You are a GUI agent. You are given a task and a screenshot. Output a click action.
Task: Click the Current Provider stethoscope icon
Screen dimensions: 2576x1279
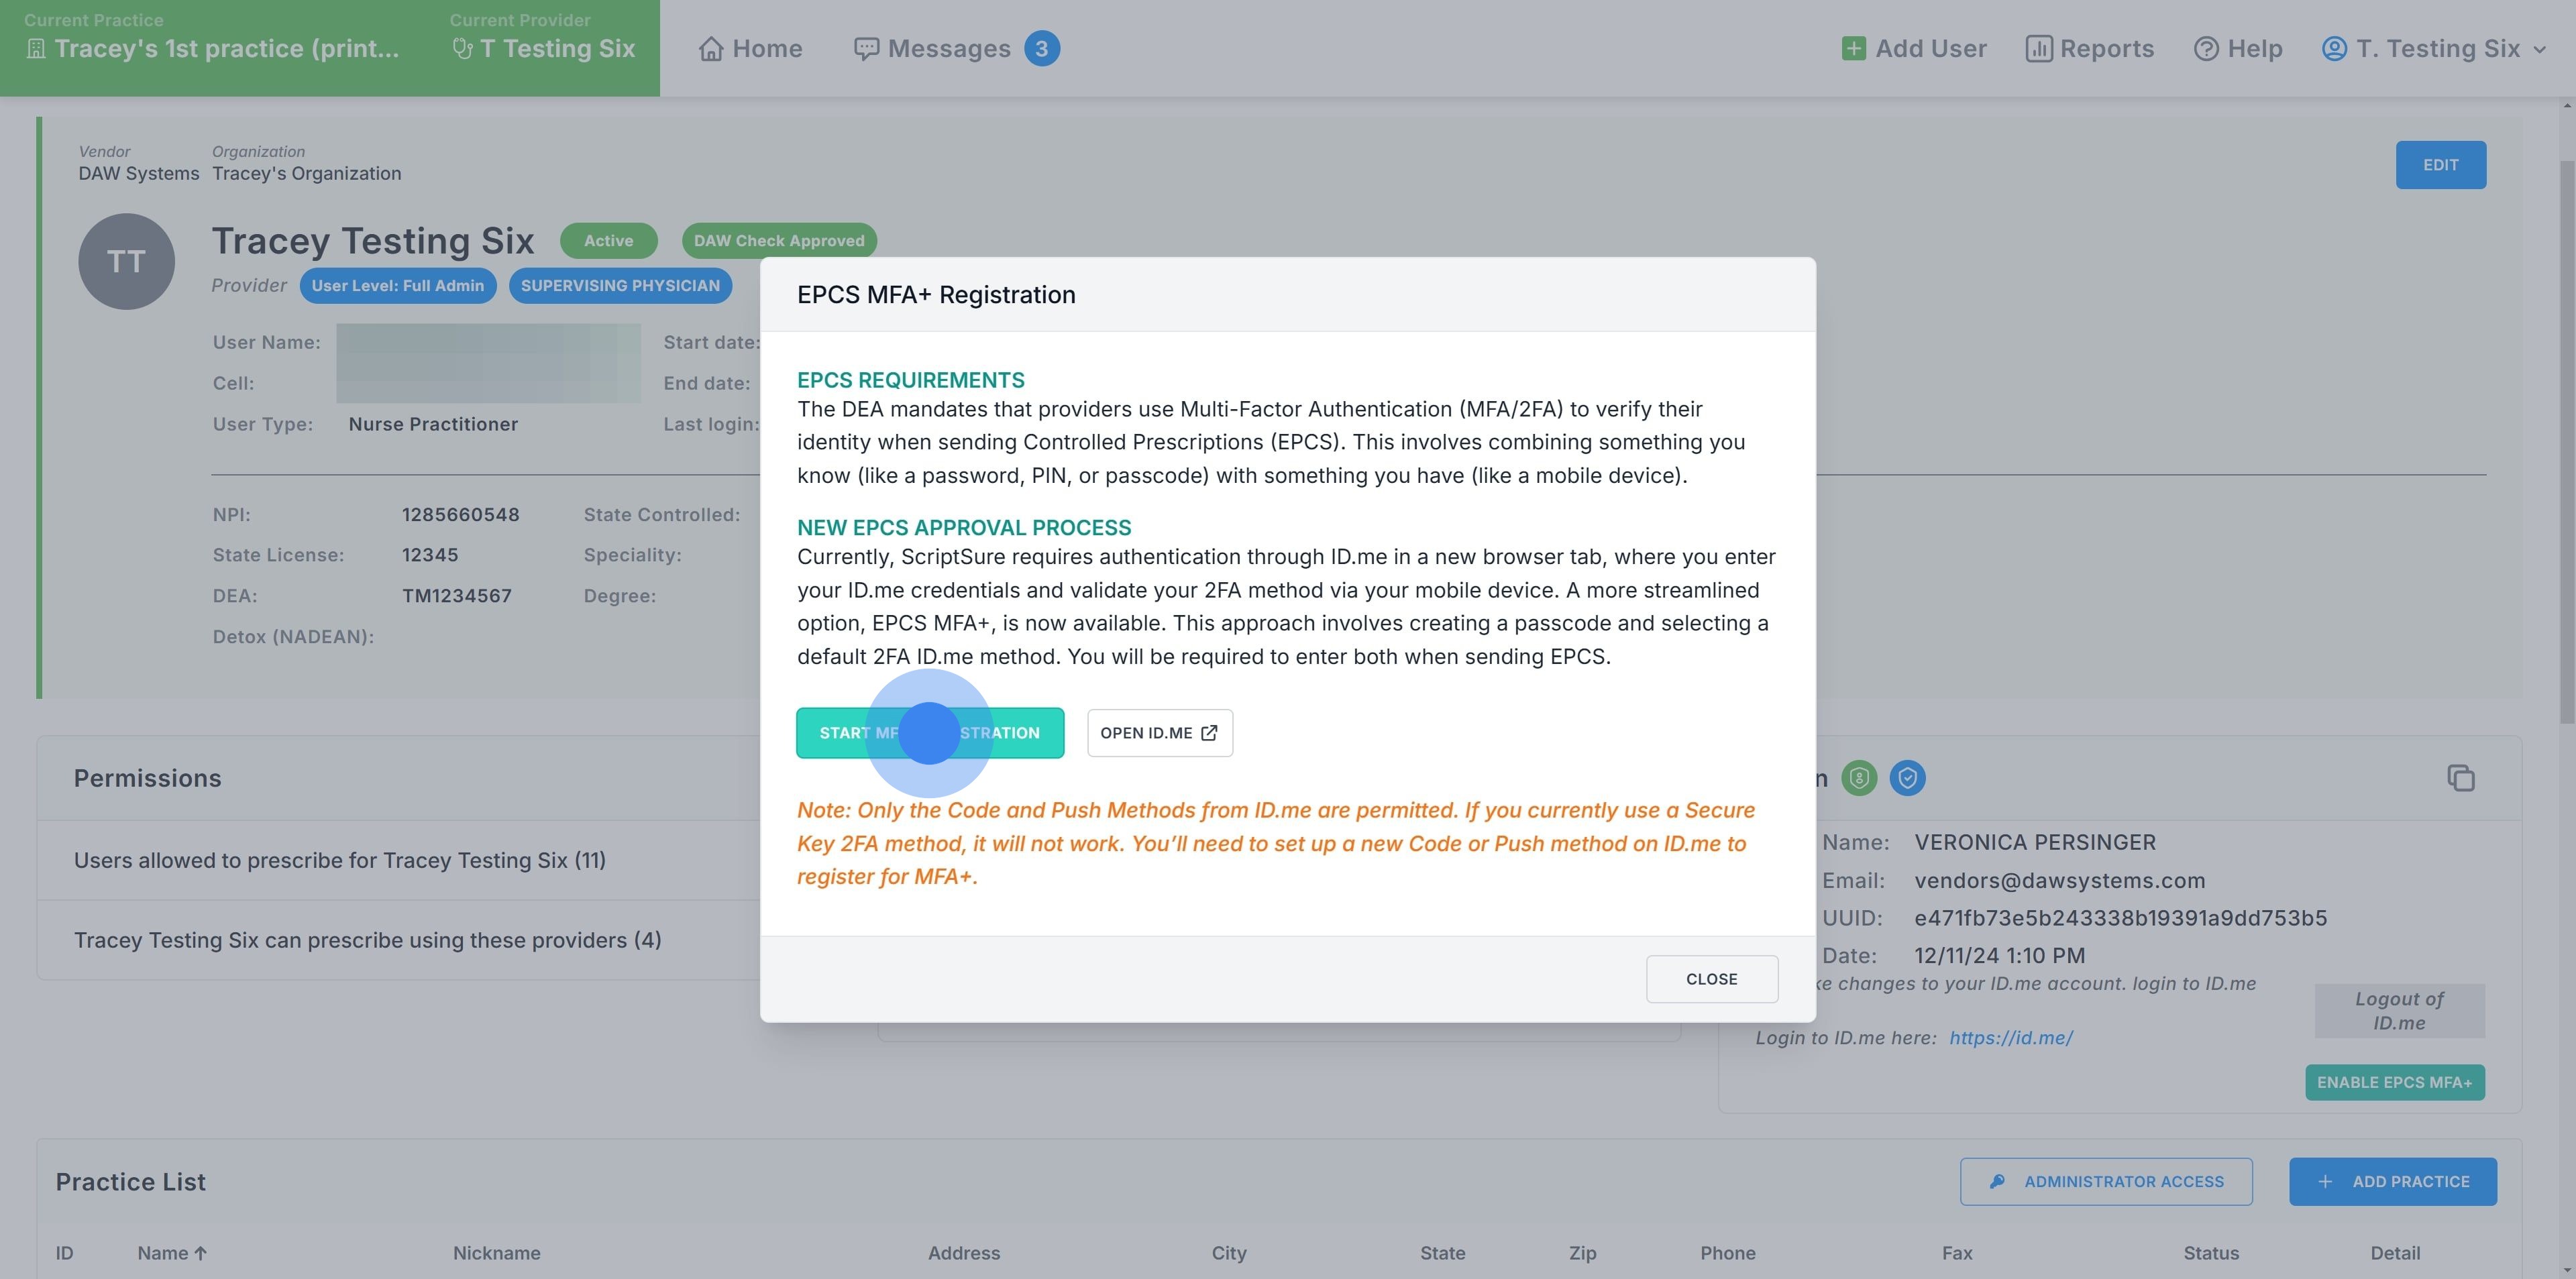(462, 49)
